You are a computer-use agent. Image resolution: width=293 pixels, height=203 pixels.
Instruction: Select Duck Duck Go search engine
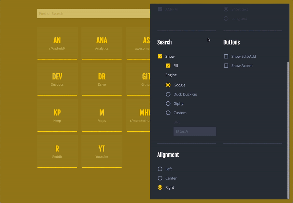click(168, 94)
